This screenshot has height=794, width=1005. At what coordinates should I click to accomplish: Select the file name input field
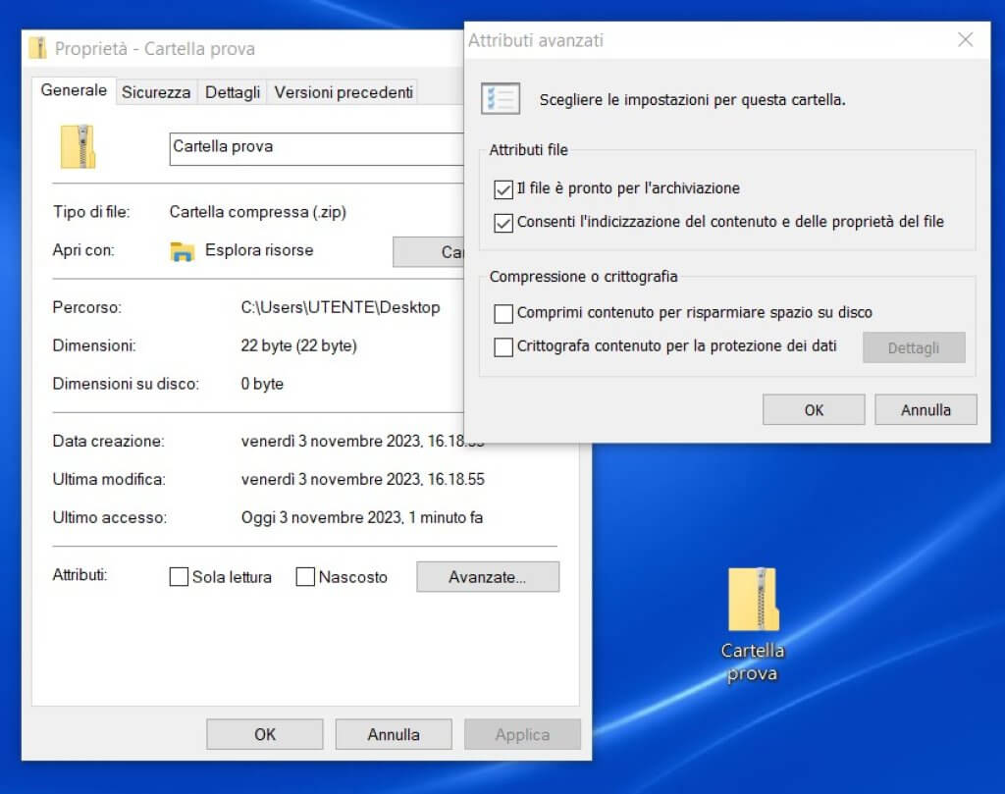pyautogui.click(x=314, y=147)
